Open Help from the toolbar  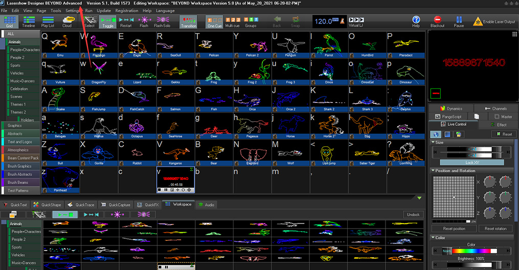(416, 22)
